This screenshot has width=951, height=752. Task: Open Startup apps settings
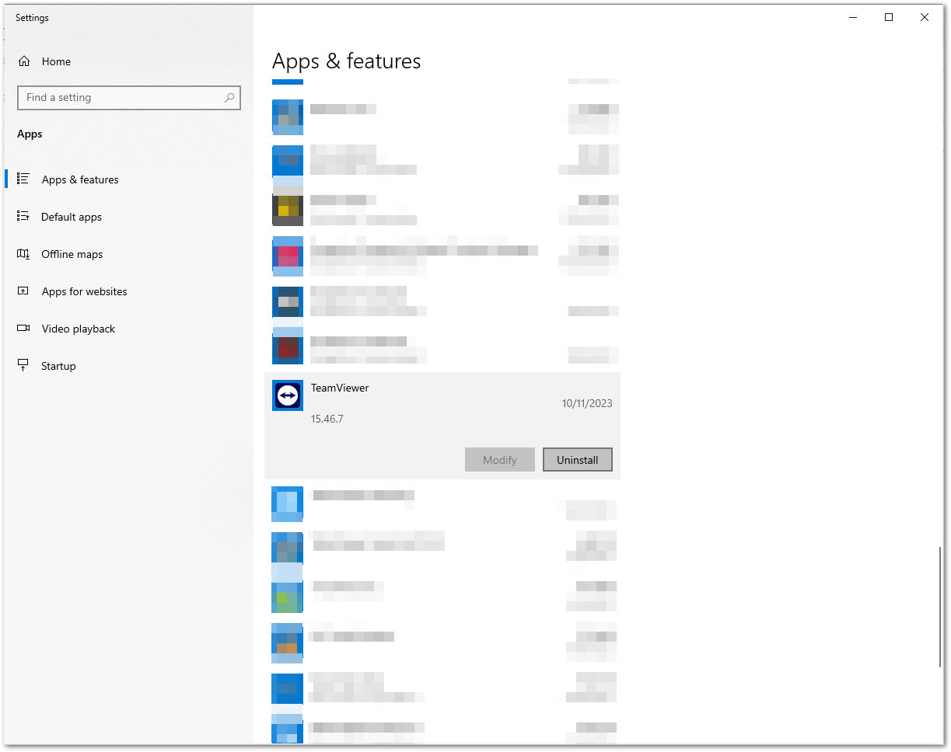[58, 366]
